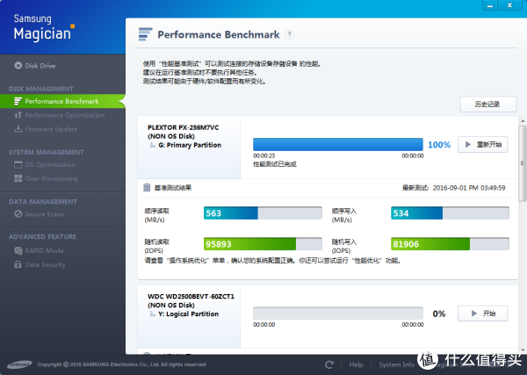Click the Firmware Update download icon

[18, 129]
